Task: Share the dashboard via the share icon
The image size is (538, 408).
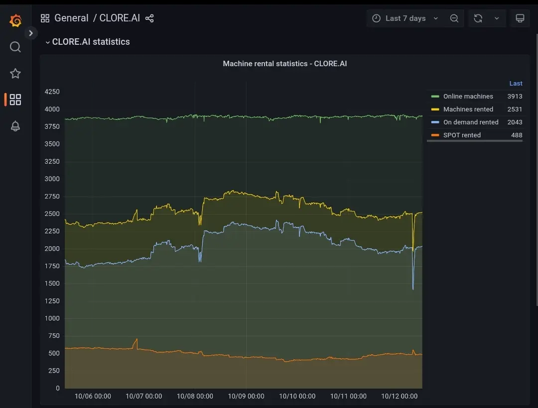Action: point(149,18)
